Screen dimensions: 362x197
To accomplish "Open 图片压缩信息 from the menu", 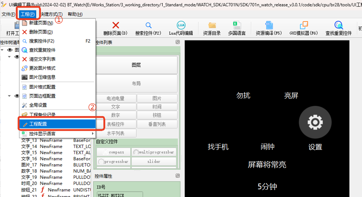I will pyautogui.click(x=57, y=77).
